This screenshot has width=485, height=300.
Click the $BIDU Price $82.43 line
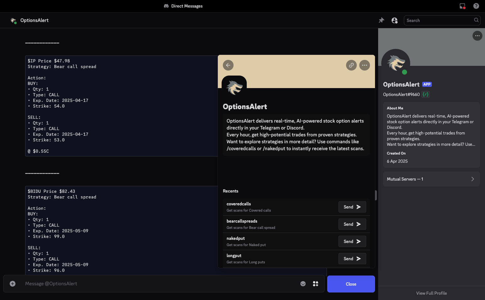51,191
